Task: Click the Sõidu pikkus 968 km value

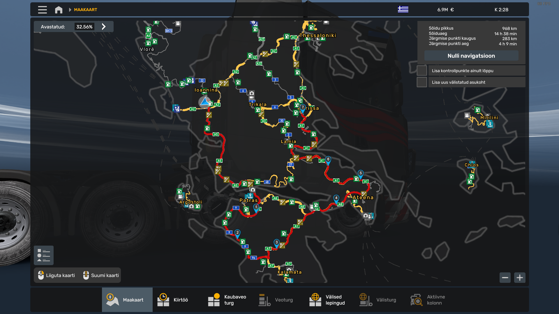Action: point(509,29)
